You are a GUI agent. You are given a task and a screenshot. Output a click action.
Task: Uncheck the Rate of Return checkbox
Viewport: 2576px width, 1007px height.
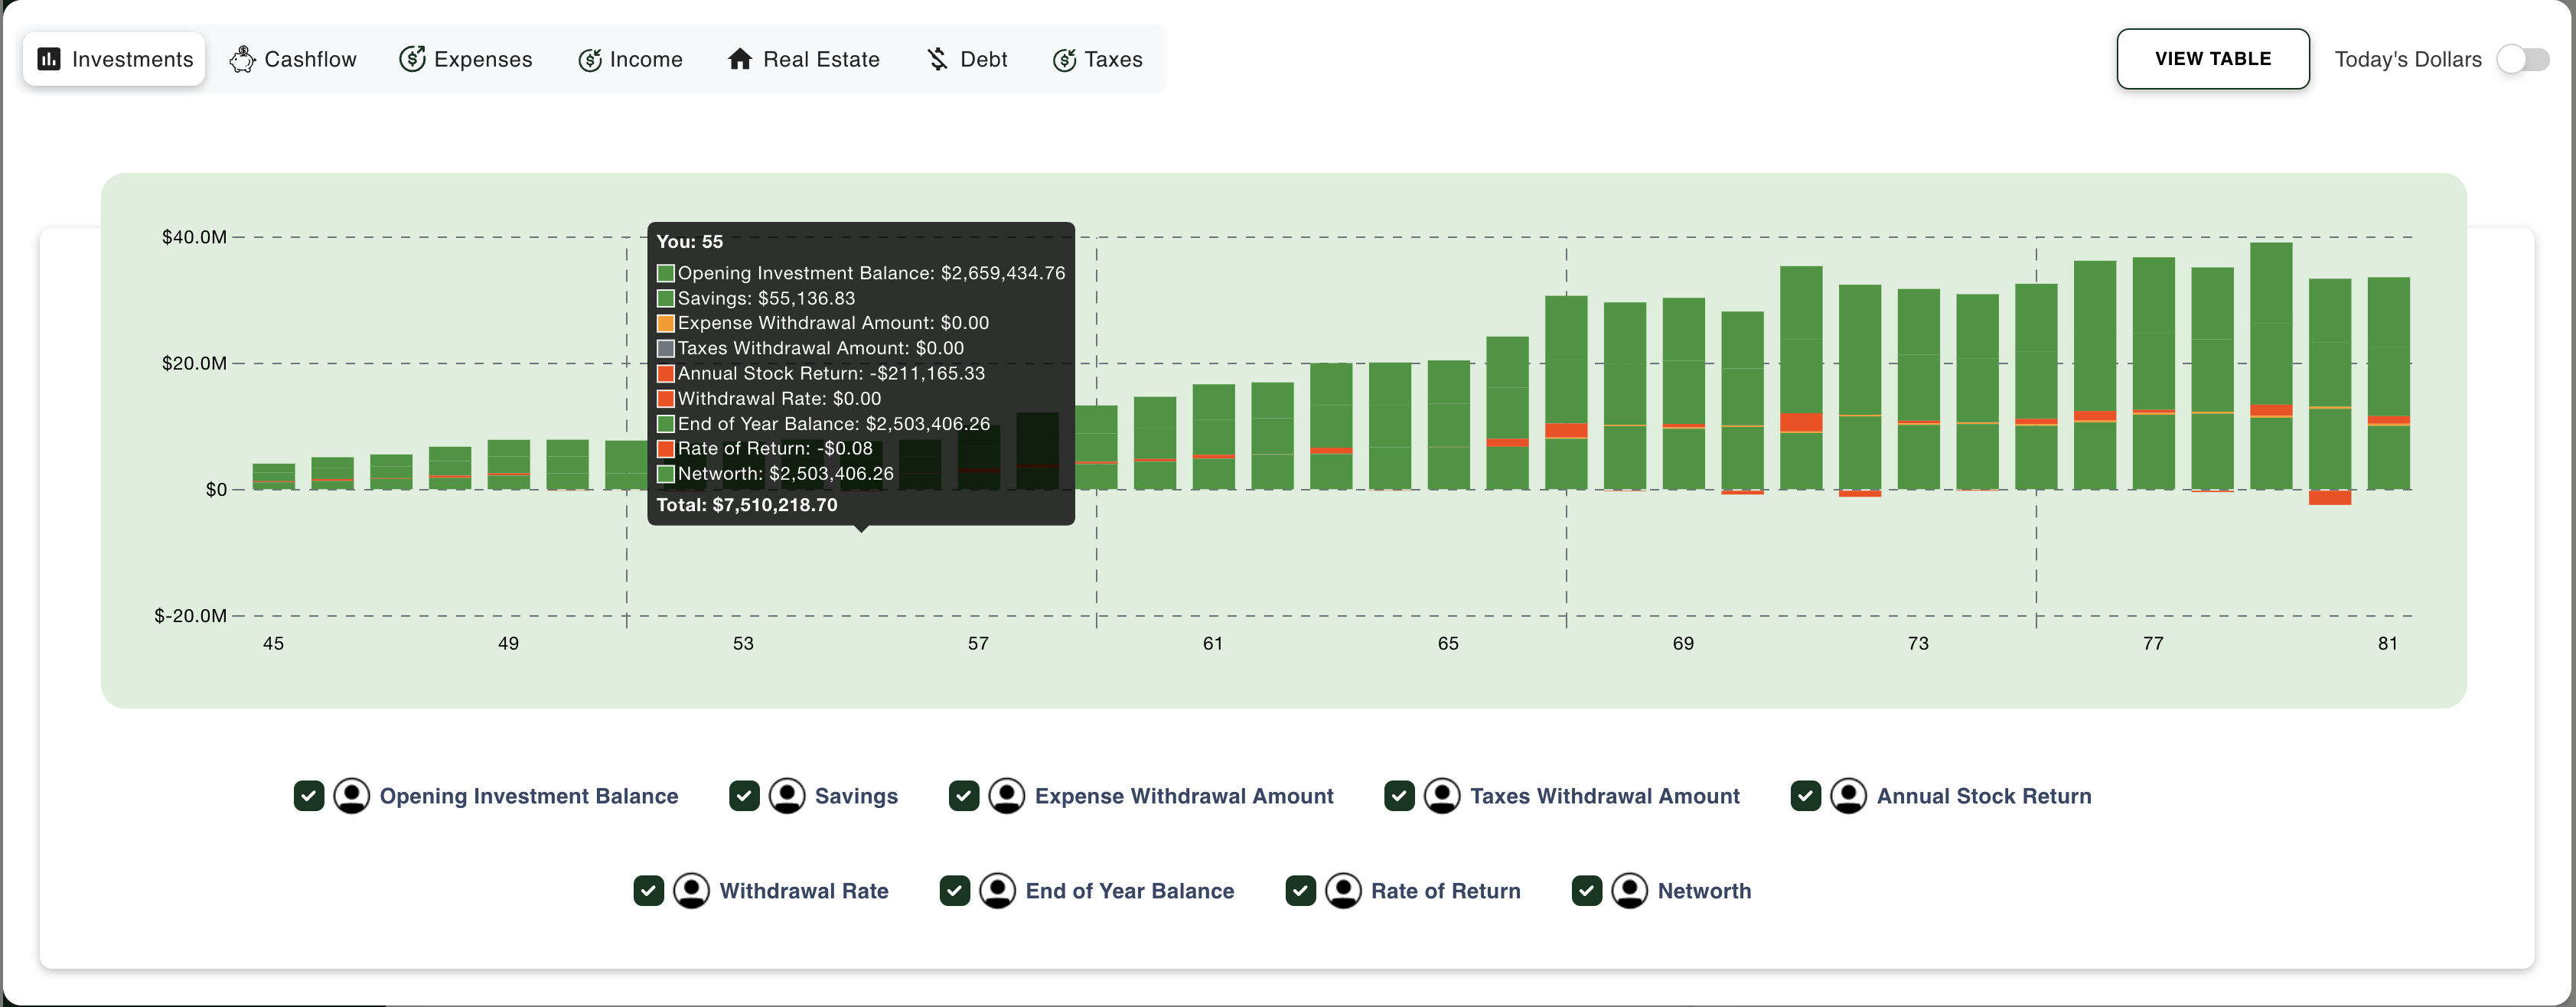[x=1300, y=891]
